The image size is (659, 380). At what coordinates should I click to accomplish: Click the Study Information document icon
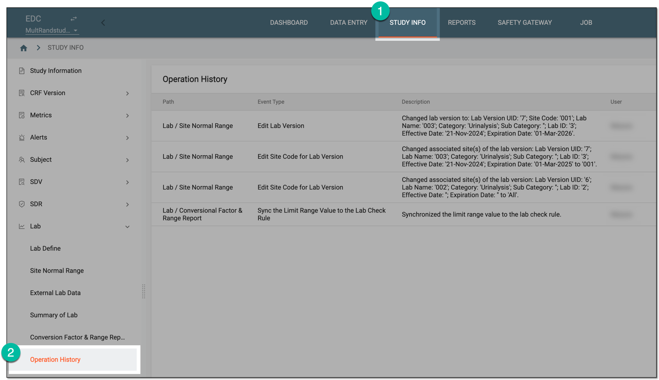pyautogui.click(x=22, y=71)
